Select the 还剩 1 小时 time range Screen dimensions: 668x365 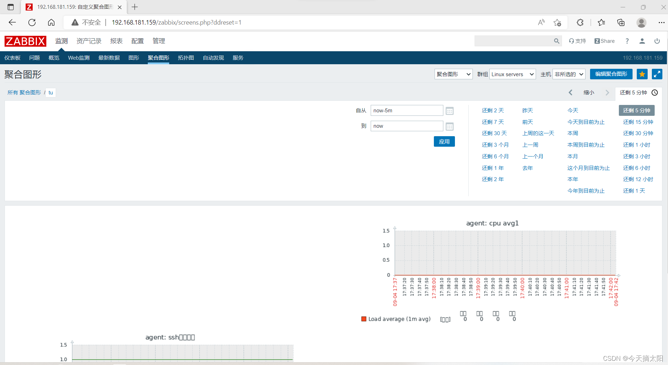[636, 145]
